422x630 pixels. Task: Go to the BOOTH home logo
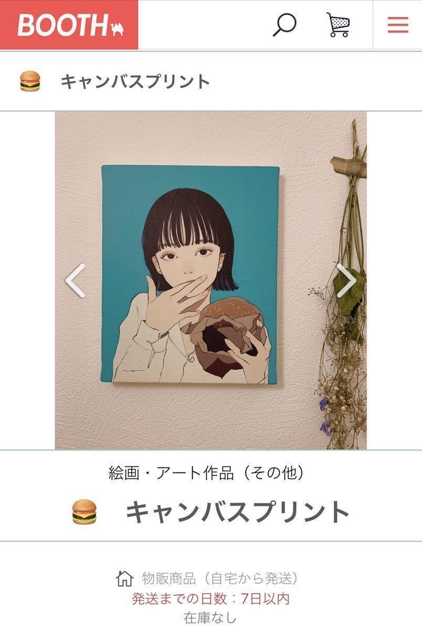69,25
